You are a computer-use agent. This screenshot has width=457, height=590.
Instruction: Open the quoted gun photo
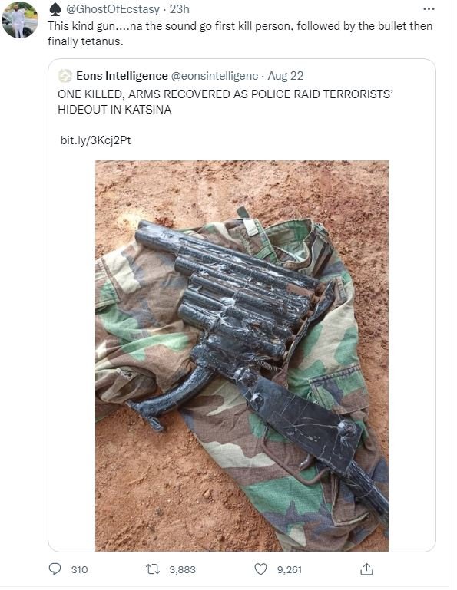[241, 355]
